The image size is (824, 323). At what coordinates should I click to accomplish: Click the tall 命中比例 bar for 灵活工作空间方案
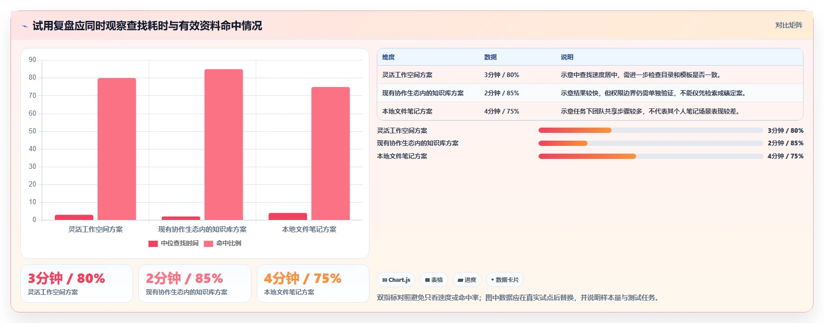(x=117, y=149)
